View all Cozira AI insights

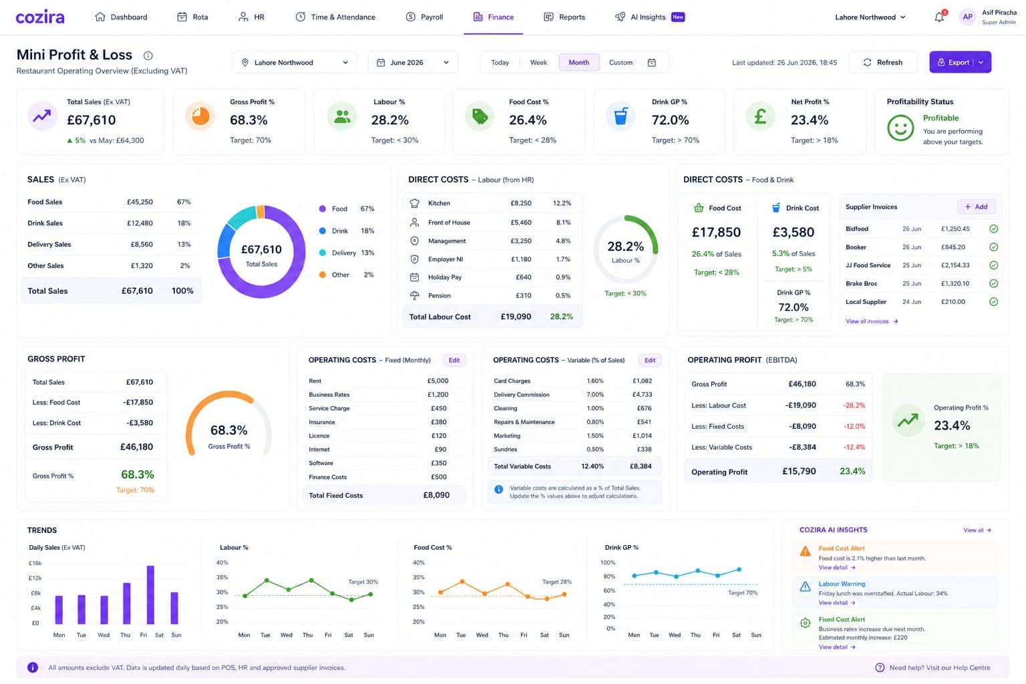[x=977, y=530]
